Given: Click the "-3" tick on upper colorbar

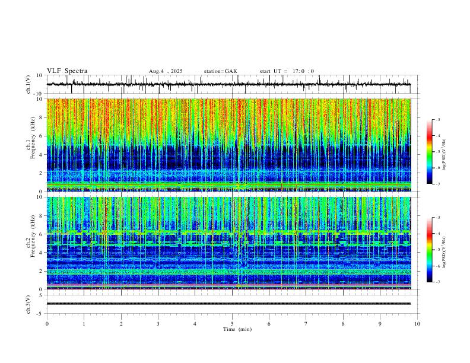Looking at the screenshot, I should click(438, 119).
